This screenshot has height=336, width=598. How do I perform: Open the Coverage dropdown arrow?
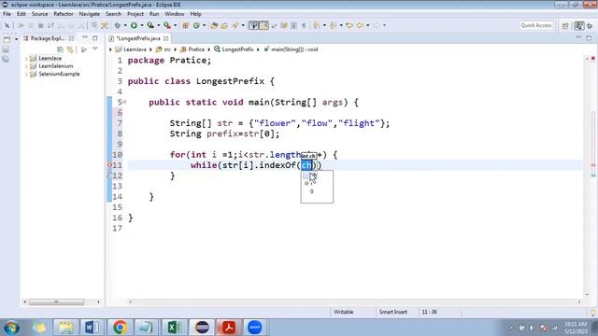pyautogui.click(x=159, y=25)
